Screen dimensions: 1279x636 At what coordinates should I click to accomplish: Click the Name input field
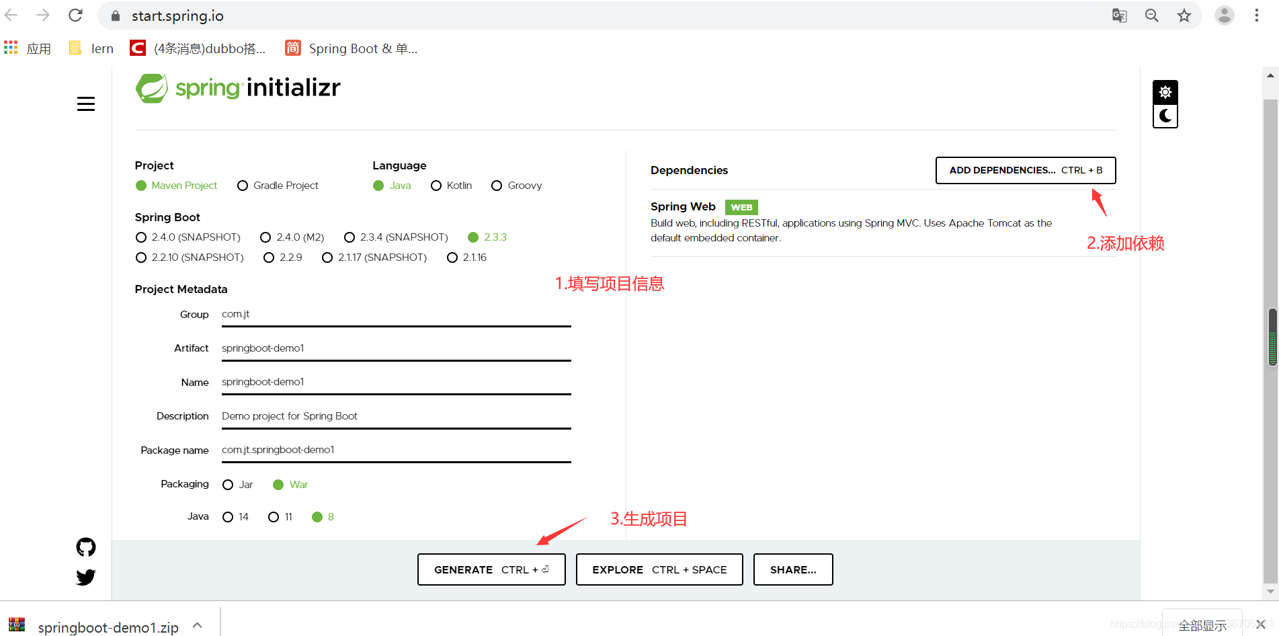coord(397,382)
